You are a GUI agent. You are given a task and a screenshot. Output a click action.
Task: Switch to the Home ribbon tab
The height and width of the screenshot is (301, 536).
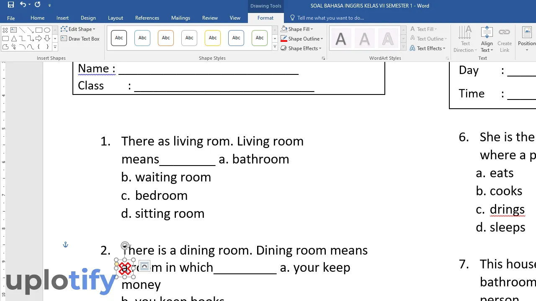click(37, 18)
